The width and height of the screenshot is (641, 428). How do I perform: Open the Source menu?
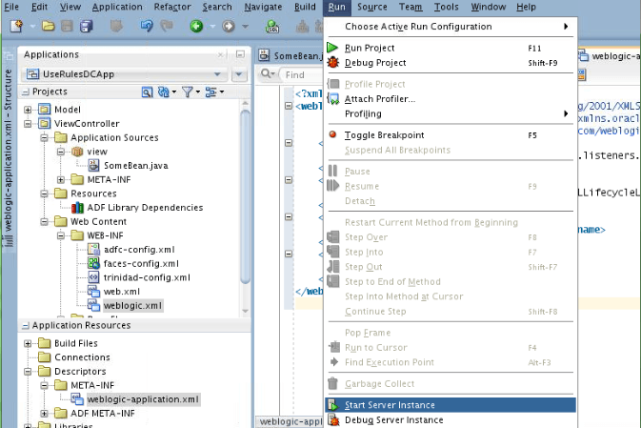click(x=371, y=7)
